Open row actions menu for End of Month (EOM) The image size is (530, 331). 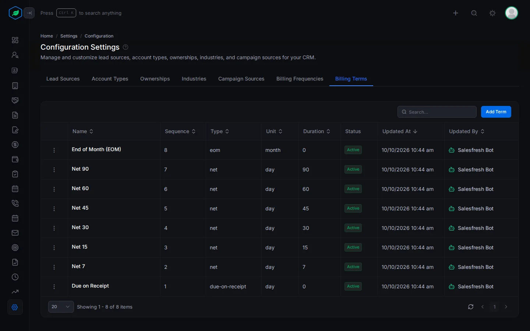pos(54,150)
